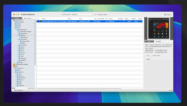The image size is (187, 106).
Task: Click the Support button
Action: pos(168,15)
